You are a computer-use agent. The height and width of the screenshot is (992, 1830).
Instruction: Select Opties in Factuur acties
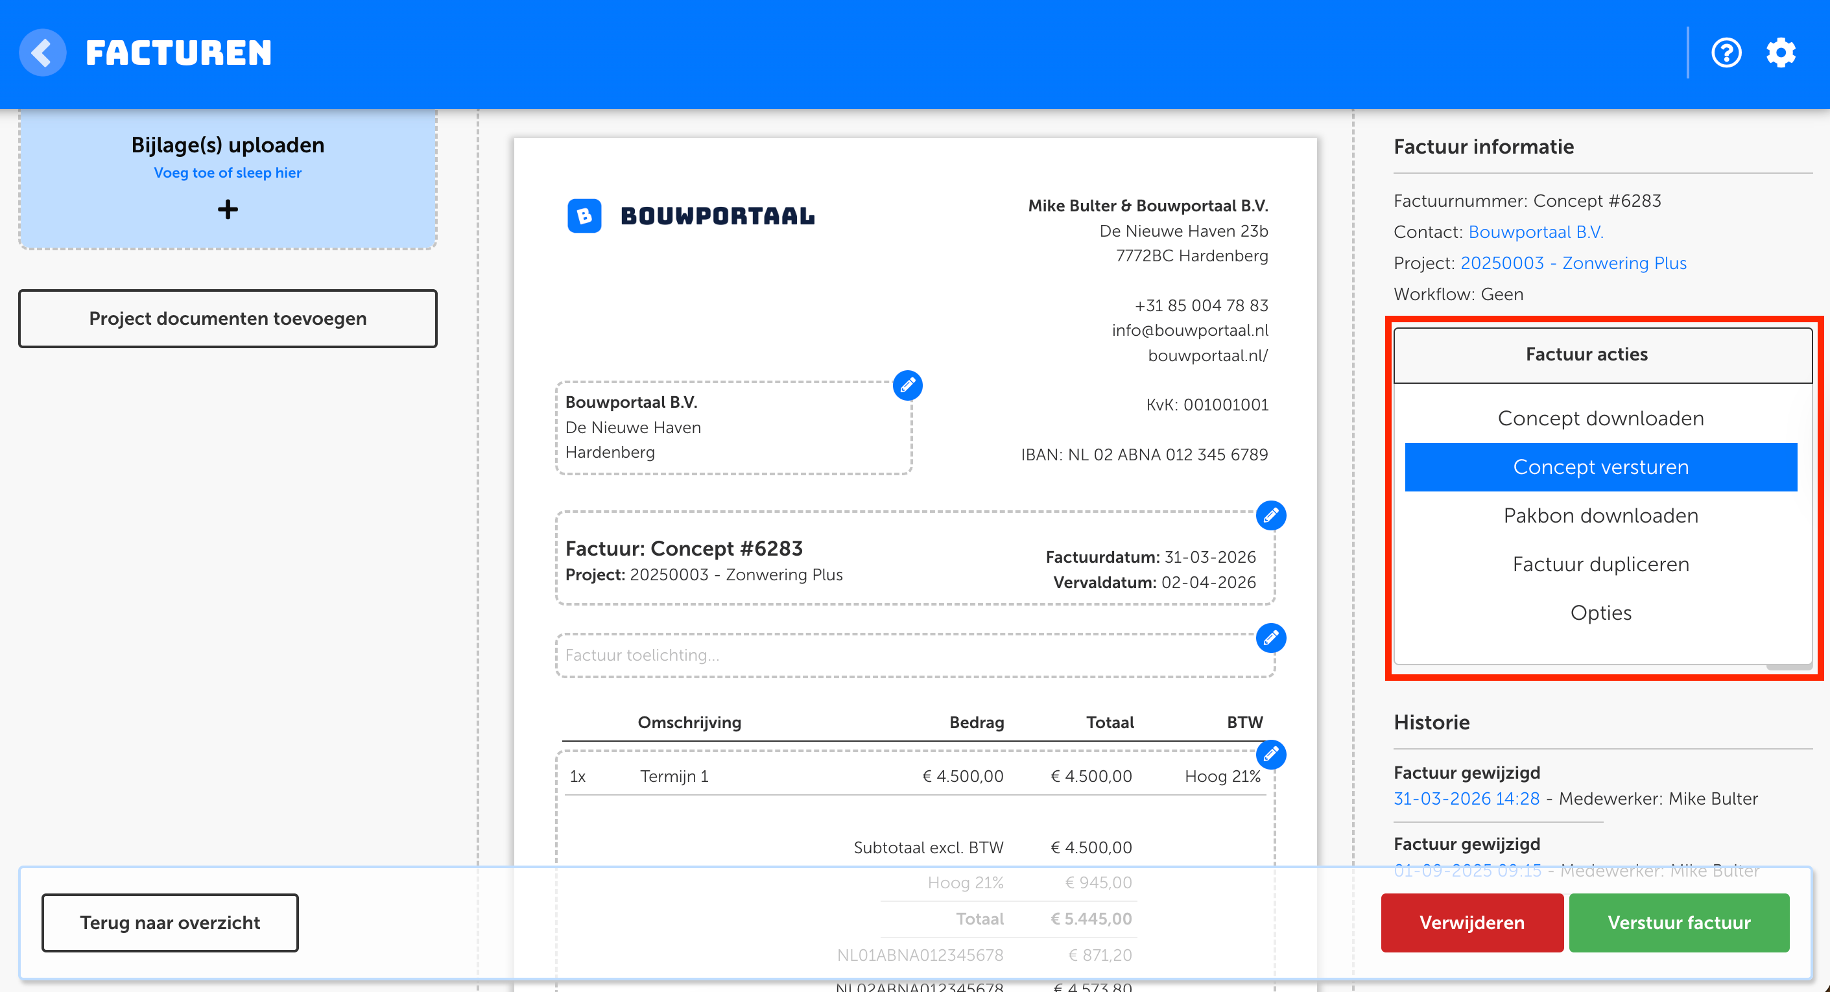click(x=1600, y=613)
